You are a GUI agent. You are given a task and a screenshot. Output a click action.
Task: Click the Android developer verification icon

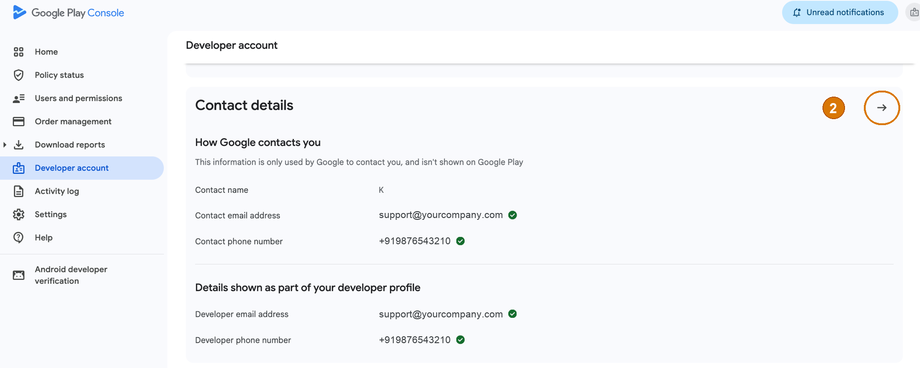18,275
